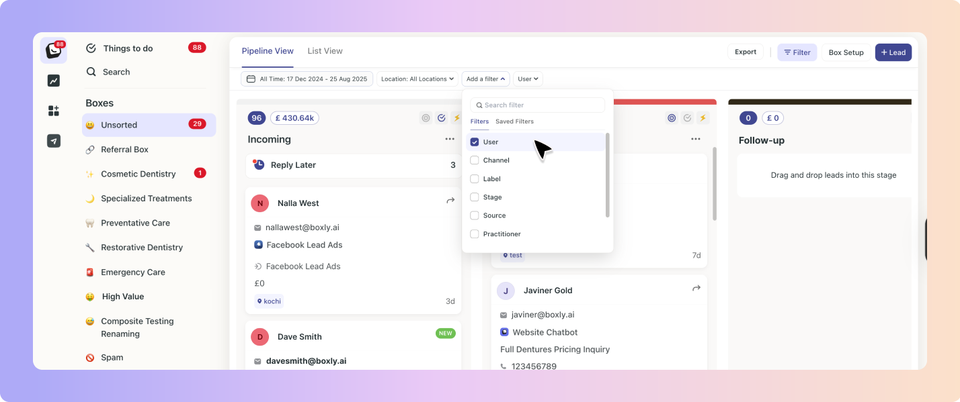Switch to the List View tab
The width and height of the screenshot is (960, 402).
pyautogui.click(x=325, y=51)
